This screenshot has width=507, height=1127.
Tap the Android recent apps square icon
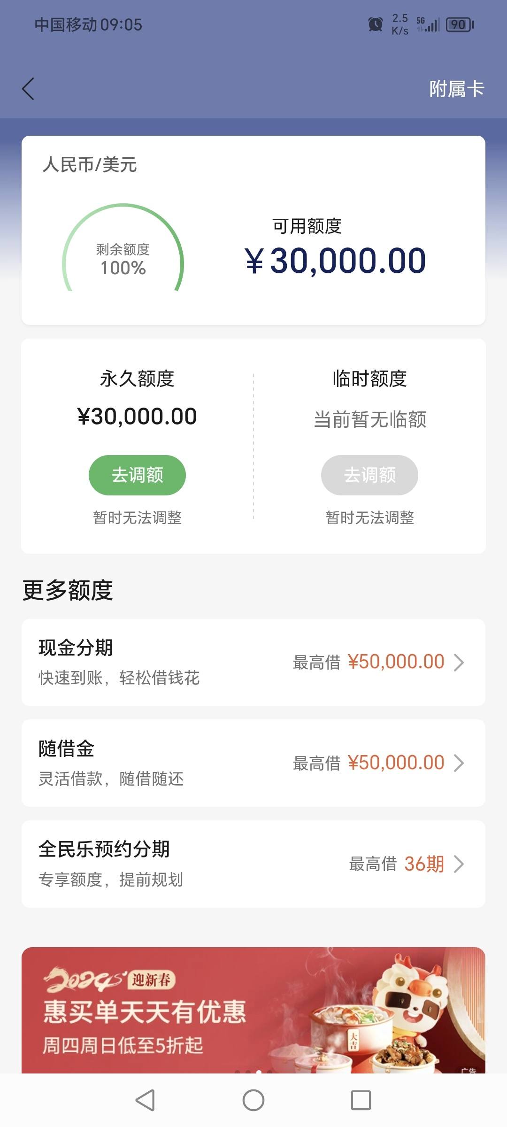point(361,1100)
